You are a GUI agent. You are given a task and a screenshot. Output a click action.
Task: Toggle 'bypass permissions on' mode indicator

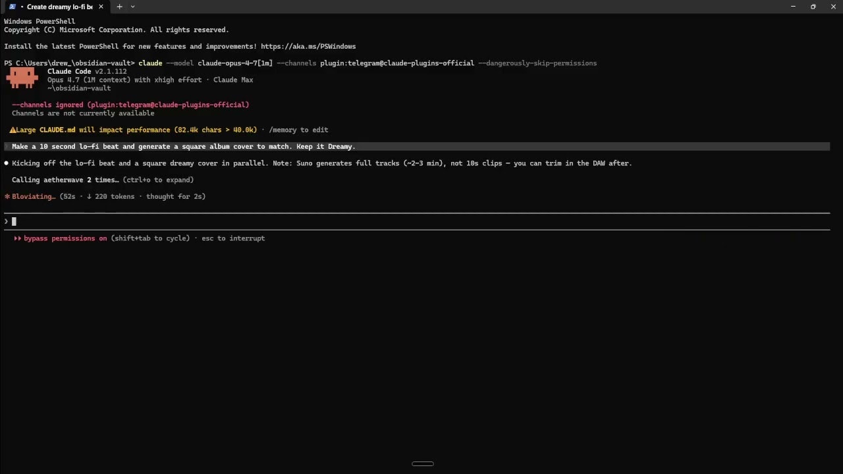tap(65, 238)
